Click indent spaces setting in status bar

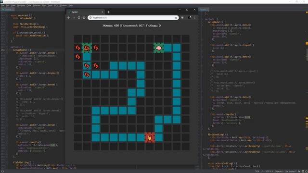click(x=279, y=172)
